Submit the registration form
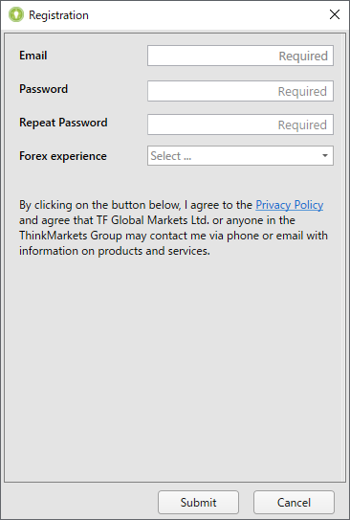 pyautogui.click(x=198, y=502)
